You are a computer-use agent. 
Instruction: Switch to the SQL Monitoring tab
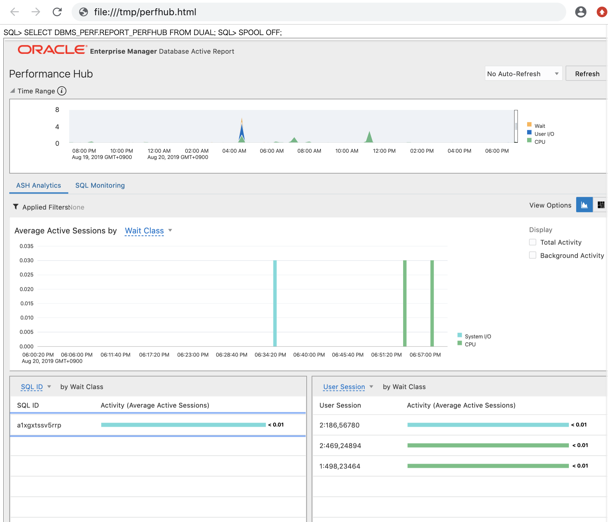100,185
